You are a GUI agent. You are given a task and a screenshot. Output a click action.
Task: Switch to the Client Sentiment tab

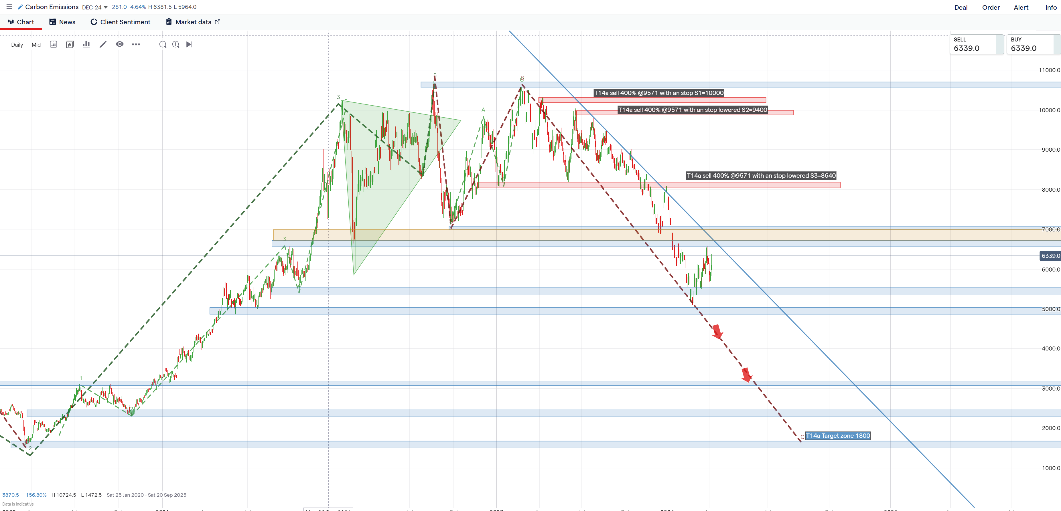120,22
